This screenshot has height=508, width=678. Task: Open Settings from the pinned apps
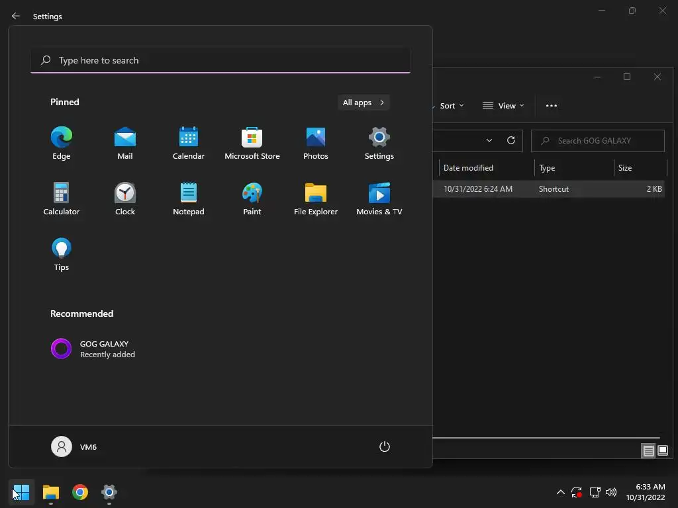point(379,144)
